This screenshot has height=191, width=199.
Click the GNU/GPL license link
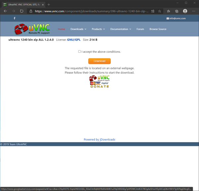(x=74, y=40)
